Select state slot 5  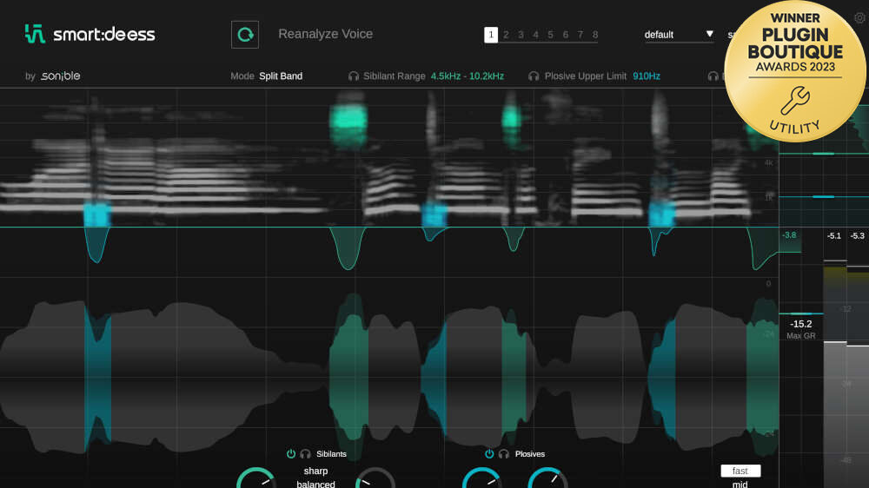(x=550, y=35)
